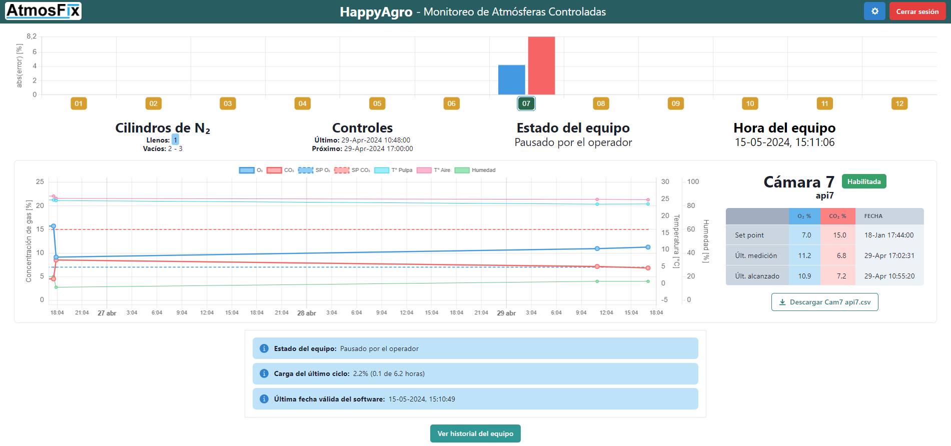951x446 pixels.
Task: Click equipment time 15-05-2024, 15:11:06
Action: click(x=784, y=142)
